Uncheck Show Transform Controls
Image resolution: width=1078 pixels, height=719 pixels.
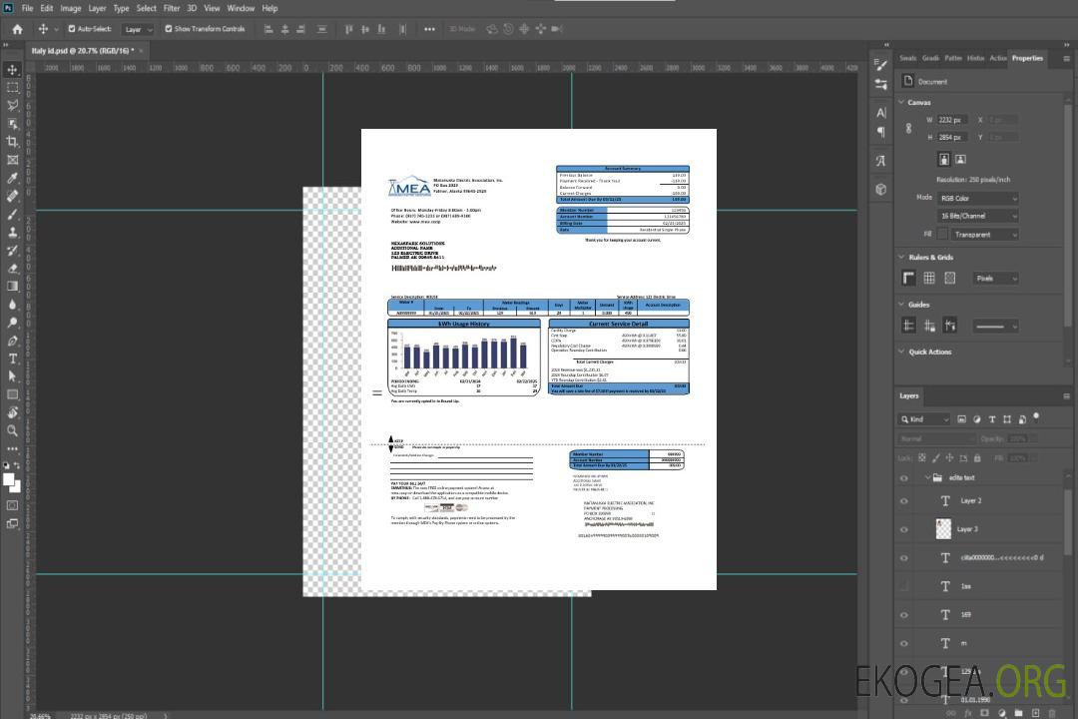pos(169,29)
